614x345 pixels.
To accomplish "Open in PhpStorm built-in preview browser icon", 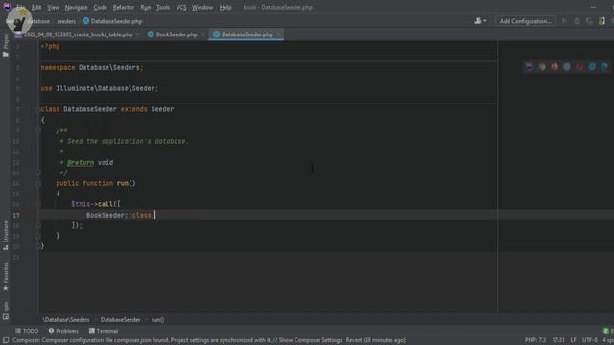I will pyautogui.click(x=530, y=67).
